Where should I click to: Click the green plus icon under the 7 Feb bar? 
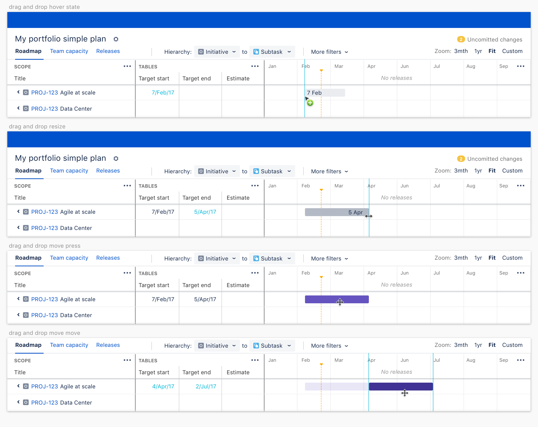(310, 103)
